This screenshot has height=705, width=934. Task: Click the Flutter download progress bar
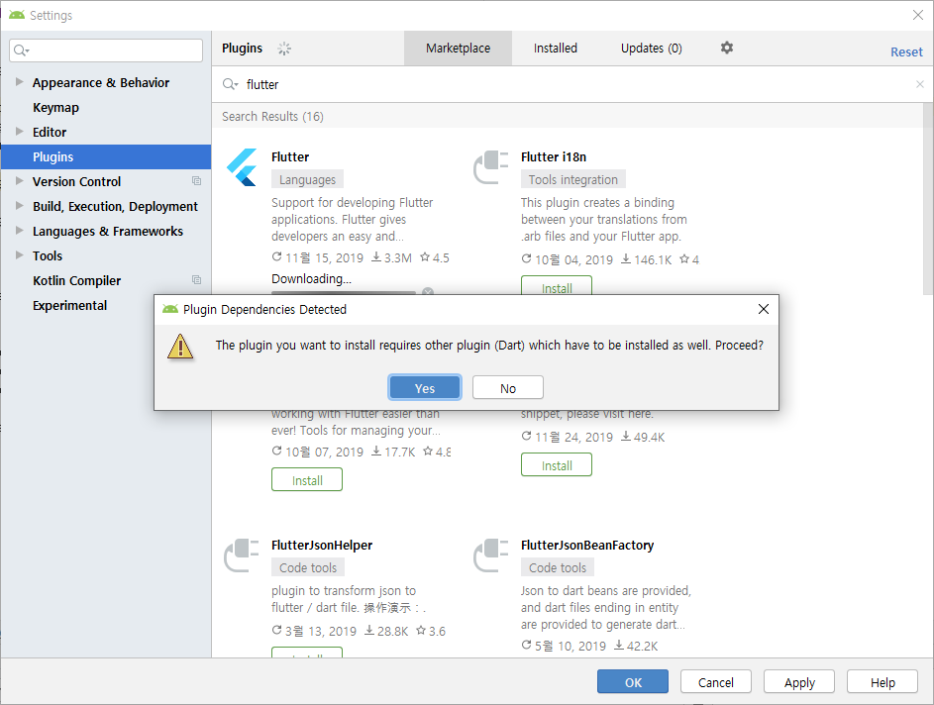344,292
